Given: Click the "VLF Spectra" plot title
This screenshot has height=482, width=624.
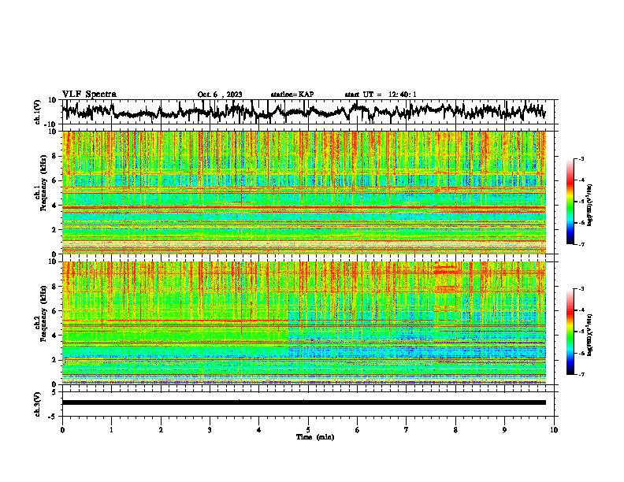Looking at the screenshot, I should click(89, 95).
